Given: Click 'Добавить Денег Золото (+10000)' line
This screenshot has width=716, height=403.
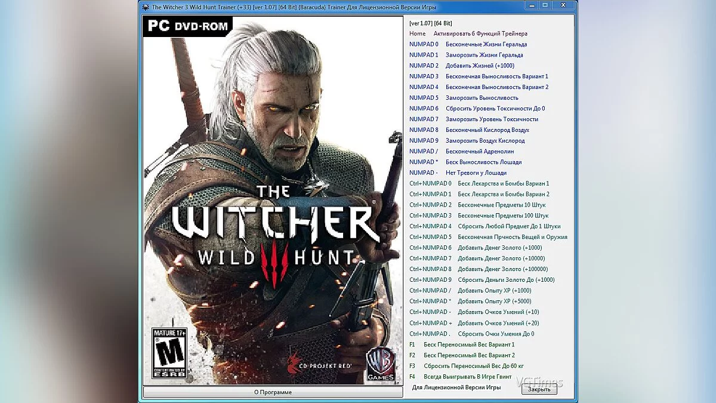Looking at the screenshot, I should click(501, 259).
